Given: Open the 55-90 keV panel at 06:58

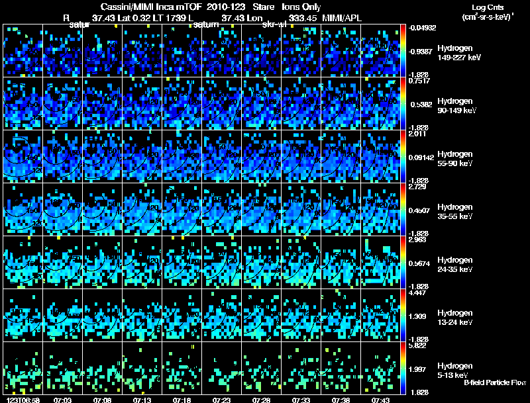Looking at the screenshot, I should [23, 156].
